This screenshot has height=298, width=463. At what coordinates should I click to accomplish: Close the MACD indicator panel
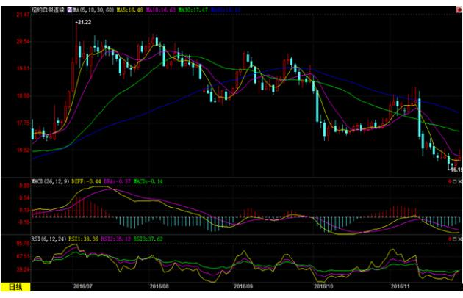[460, 181]
